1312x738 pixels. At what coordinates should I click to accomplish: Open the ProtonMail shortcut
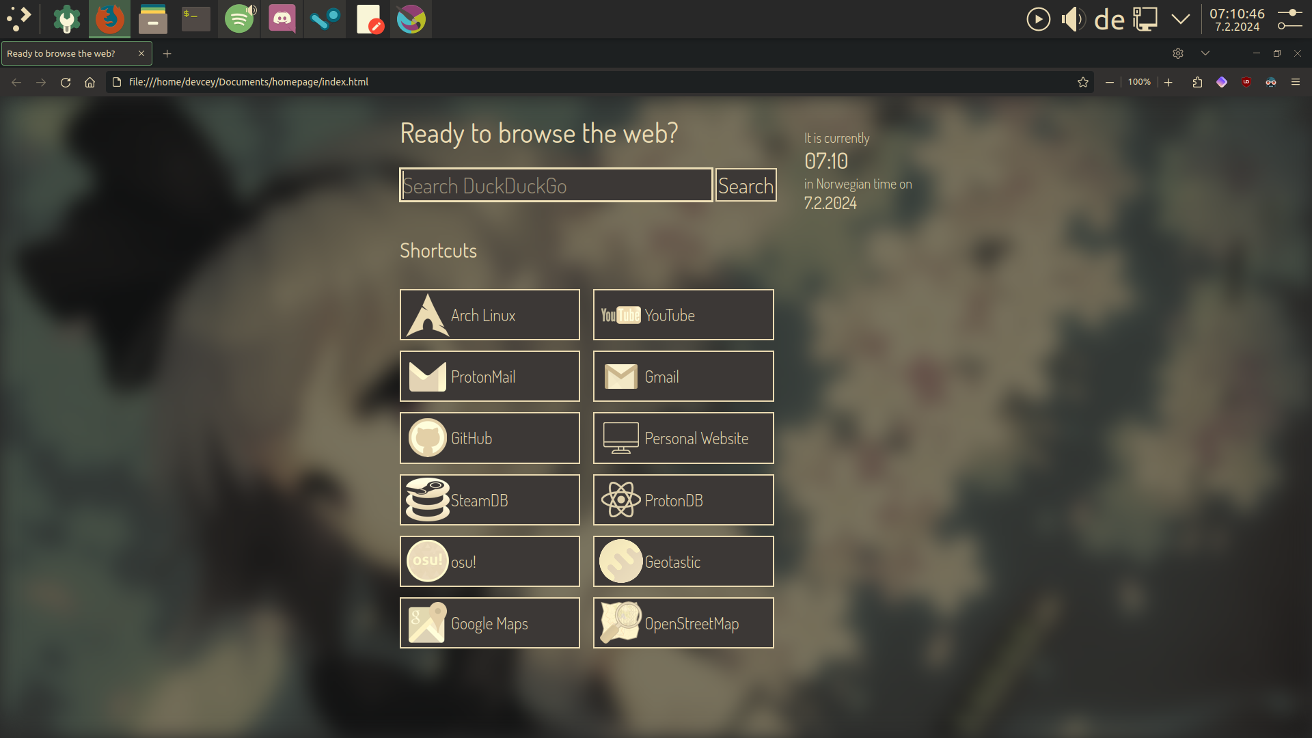490,377
